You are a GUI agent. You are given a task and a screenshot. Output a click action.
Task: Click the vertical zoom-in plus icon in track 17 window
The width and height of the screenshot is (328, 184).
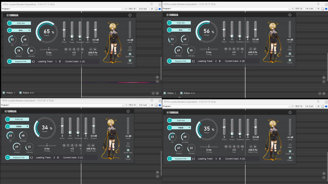click(x=157, y=77)
